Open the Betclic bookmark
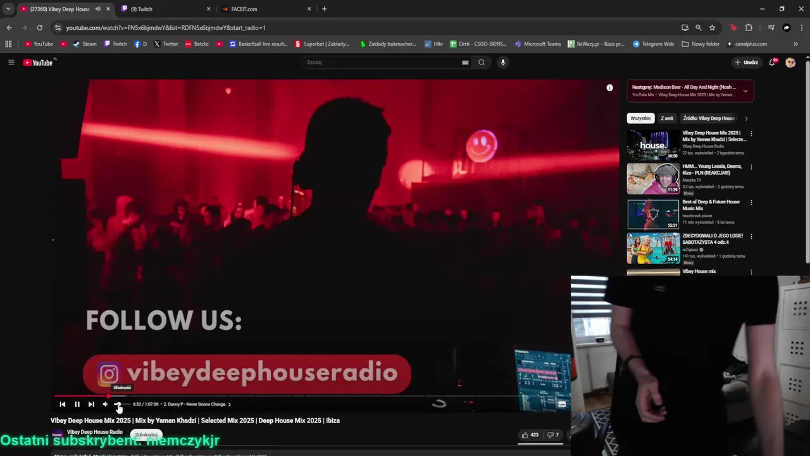 click(x=197, y=44)
